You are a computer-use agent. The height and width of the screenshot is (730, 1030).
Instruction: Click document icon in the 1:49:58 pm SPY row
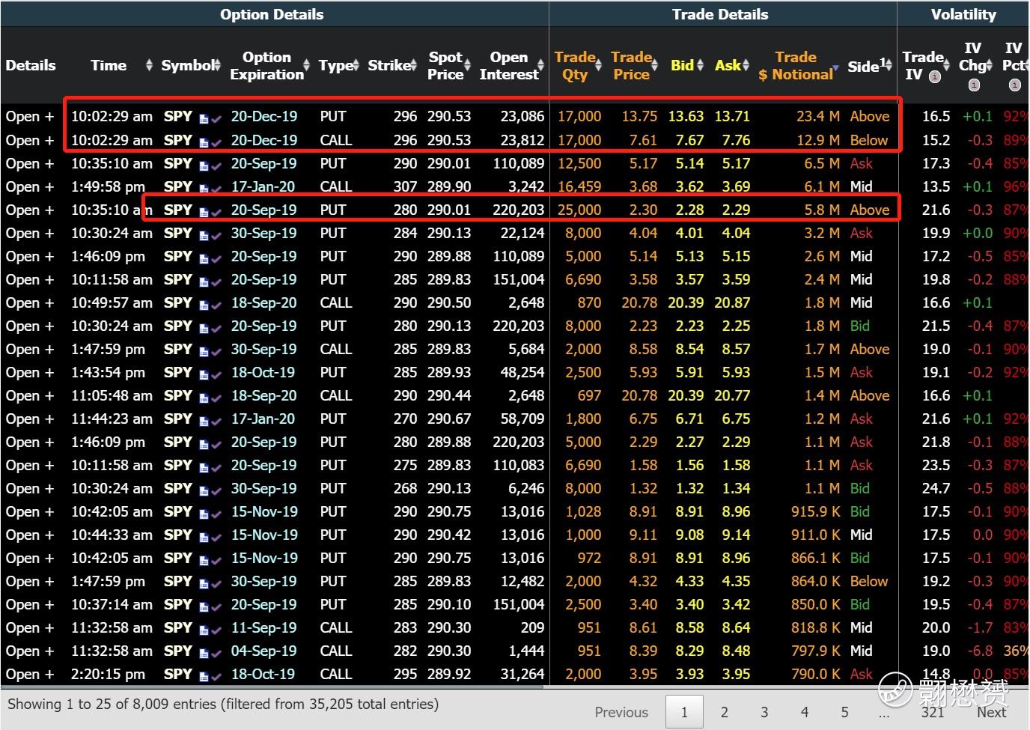click(204, 188)
